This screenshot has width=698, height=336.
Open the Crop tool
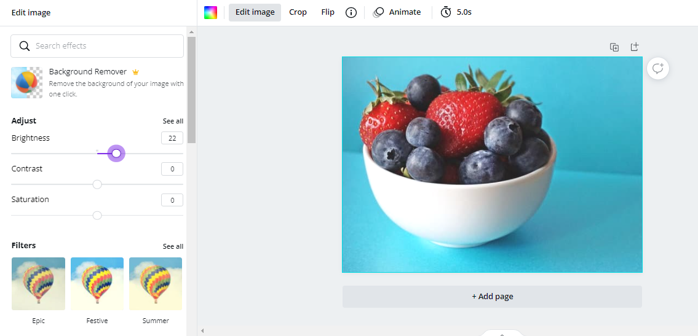pos(298,12)
